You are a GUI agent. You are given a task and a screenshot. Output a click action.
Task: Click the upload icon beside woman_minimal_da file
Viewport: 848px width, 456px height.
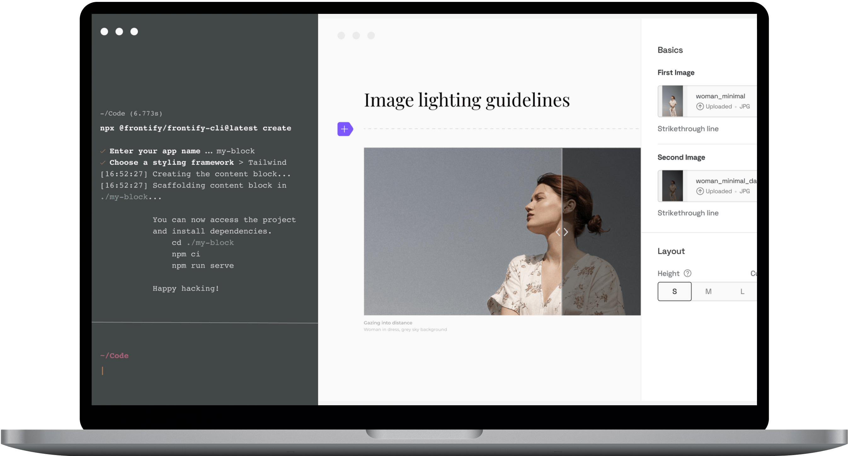pos(700,191)
